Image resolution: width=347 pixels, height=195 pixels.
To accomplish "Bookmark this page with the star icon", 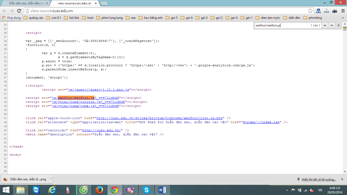I will (310, 11).
